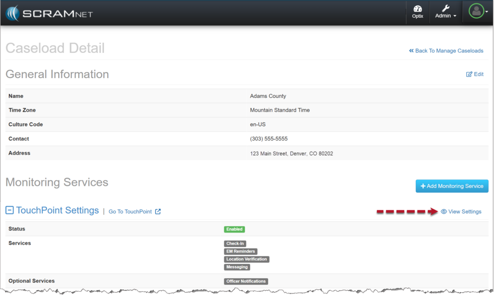The width and height of the screenshot is (494, 297).
Task: Open the Optix dashboard icon
Action: point(418,9)
